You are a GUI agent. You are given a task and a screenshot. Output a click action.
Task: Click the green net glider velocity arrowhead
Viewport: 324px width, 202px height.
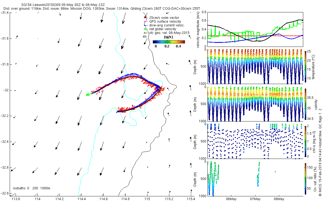point(87,95)
